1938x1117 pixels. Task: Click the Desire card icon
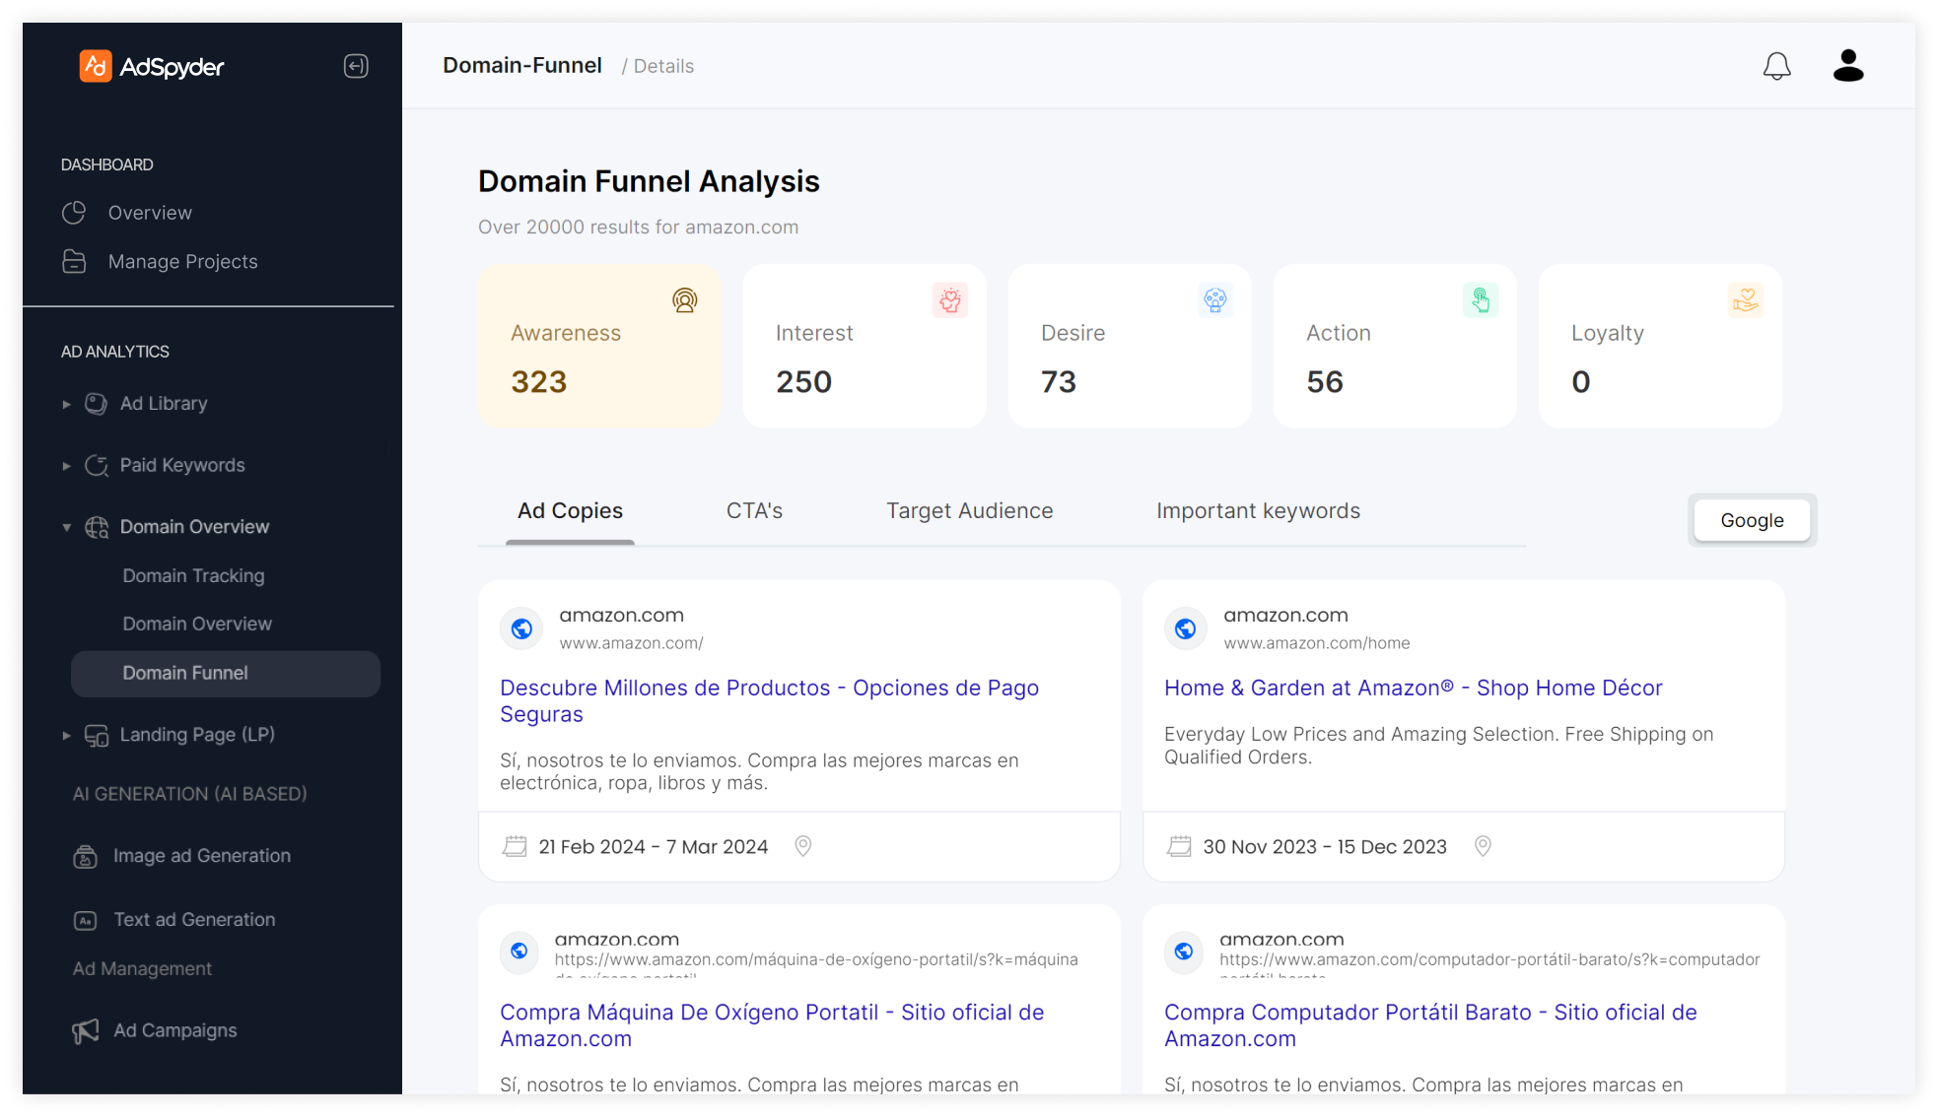(x=1215, y=300)
